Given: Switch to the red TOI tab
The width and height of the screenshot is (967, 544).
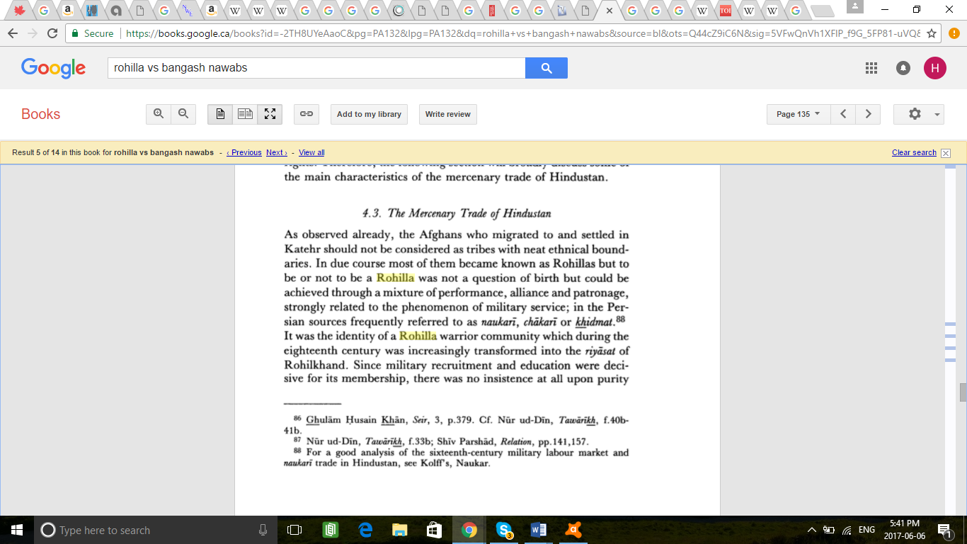Looking at the screenshot, I should point(725,11).
